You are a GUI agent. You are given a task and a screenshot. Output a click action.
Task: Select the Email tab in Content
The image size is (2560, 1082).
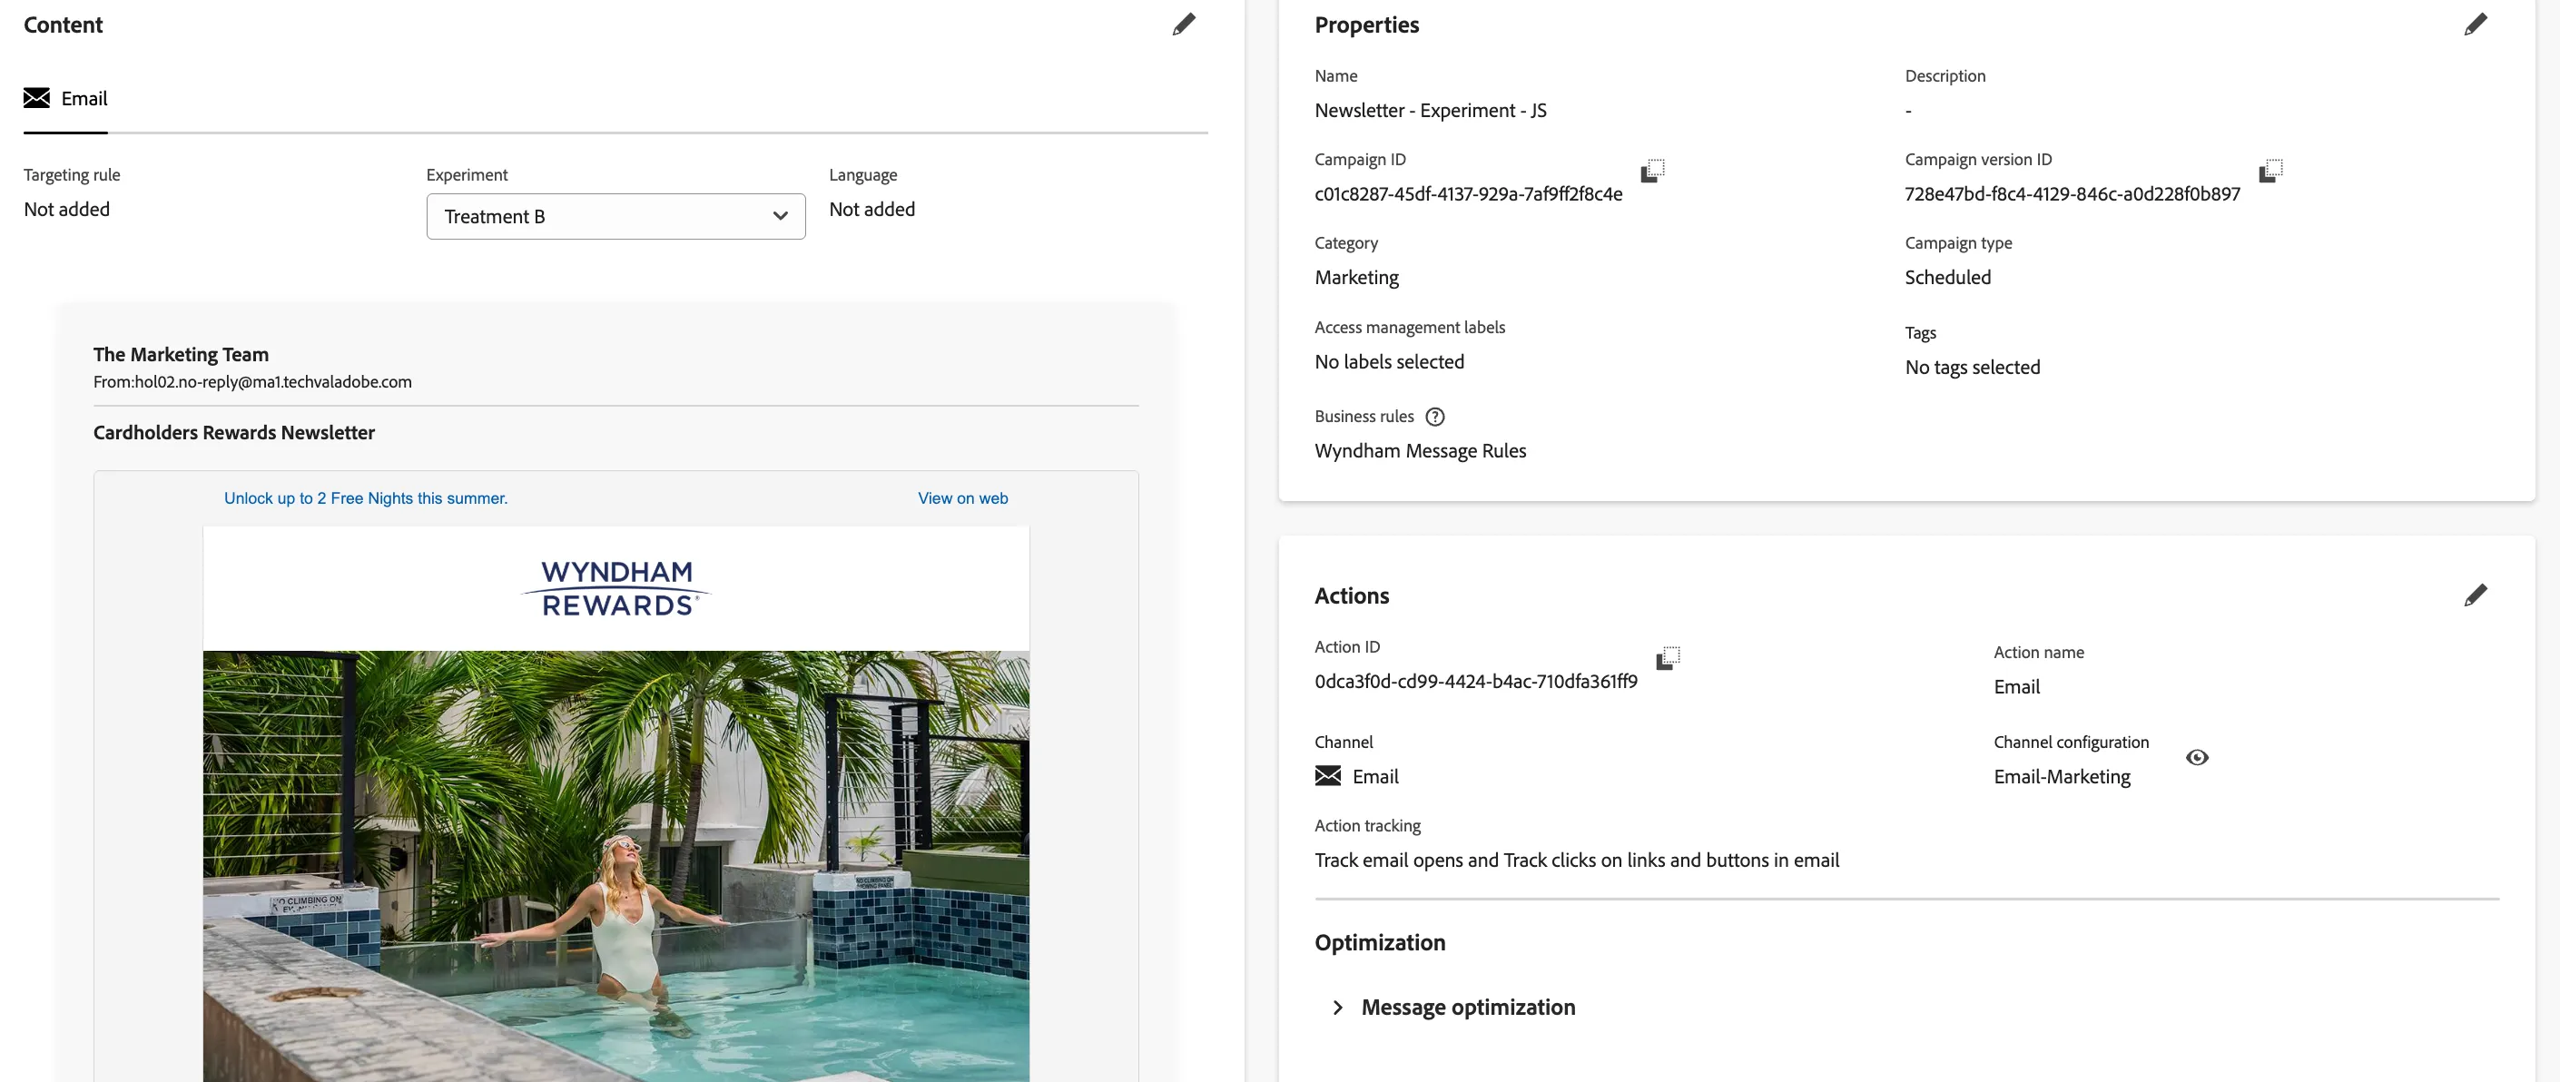[x=65, y=98]
